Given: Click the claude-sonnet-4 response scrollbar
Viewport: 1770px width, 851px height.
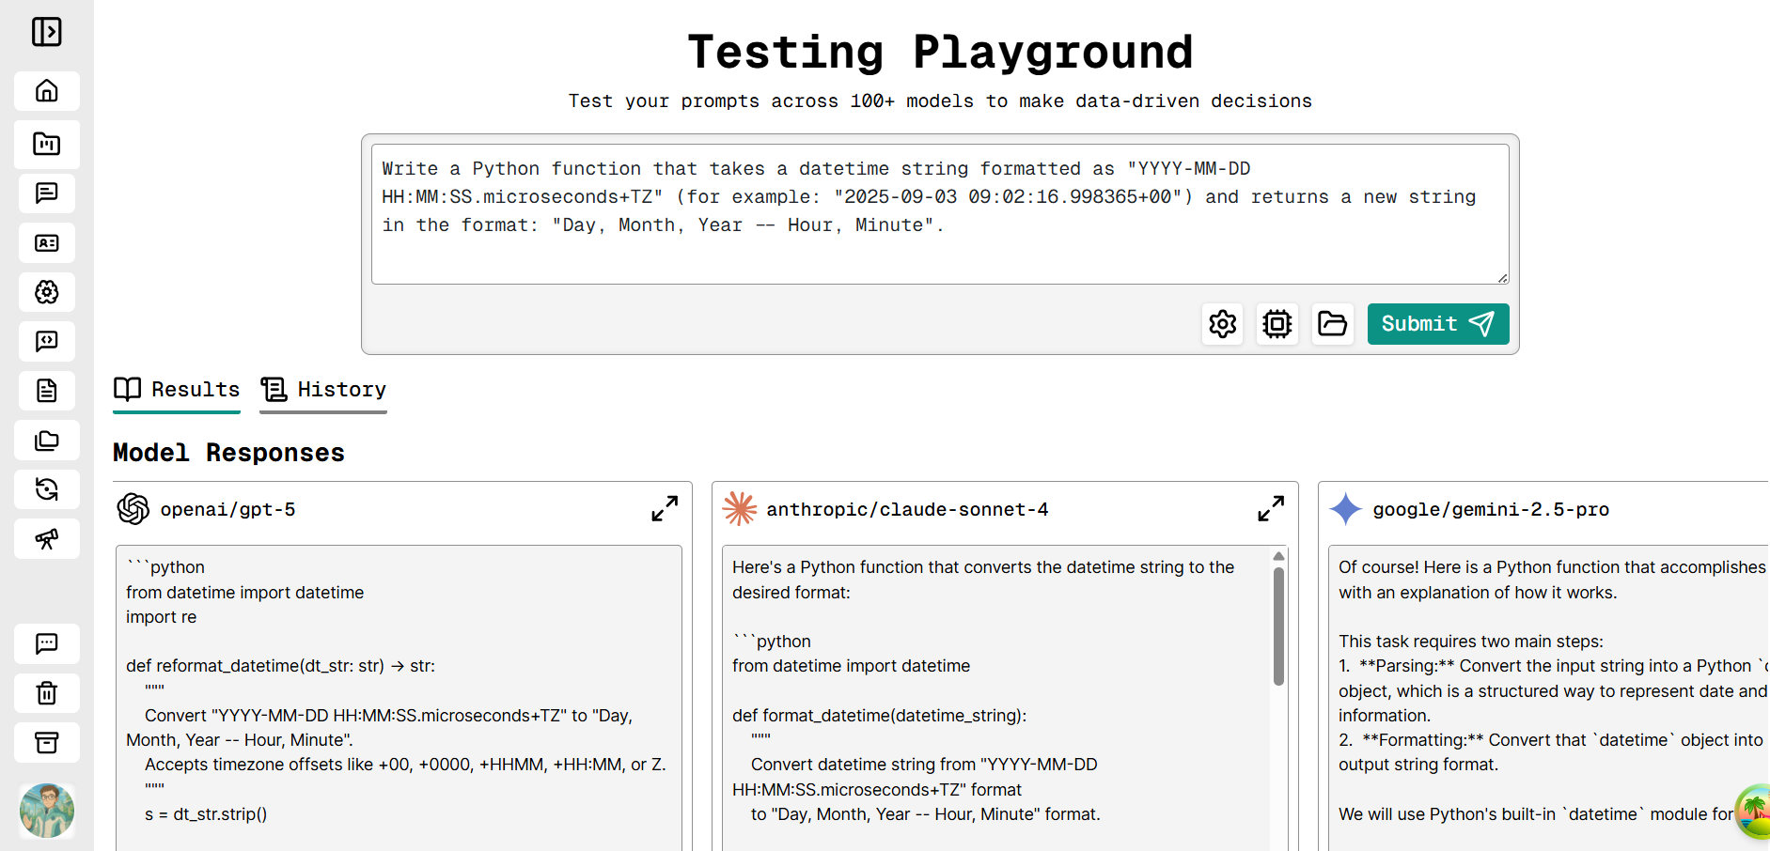Looking at the screenshot, I should click(x=1278, y=627).
